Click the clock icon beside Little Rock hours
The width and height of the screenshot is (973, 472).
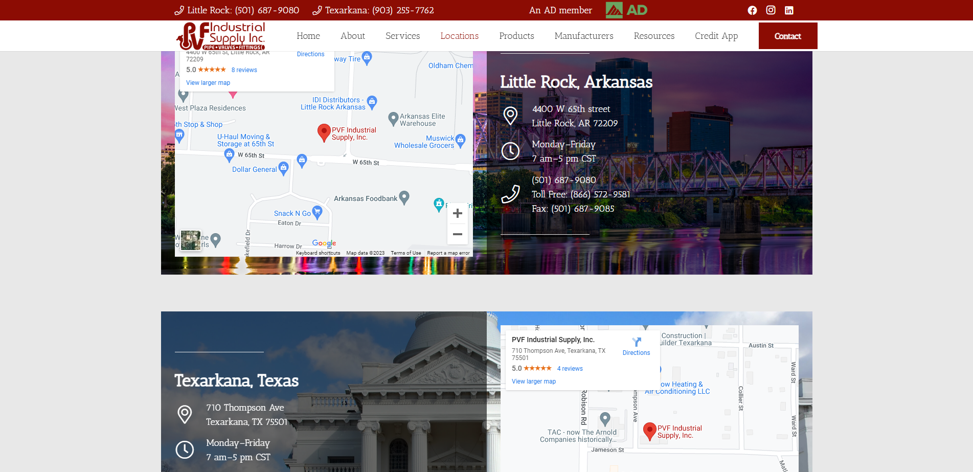[510, 151]
